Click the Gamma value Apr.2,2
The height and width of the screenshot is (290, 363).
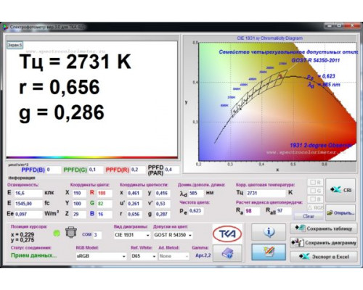click(203, 255)
